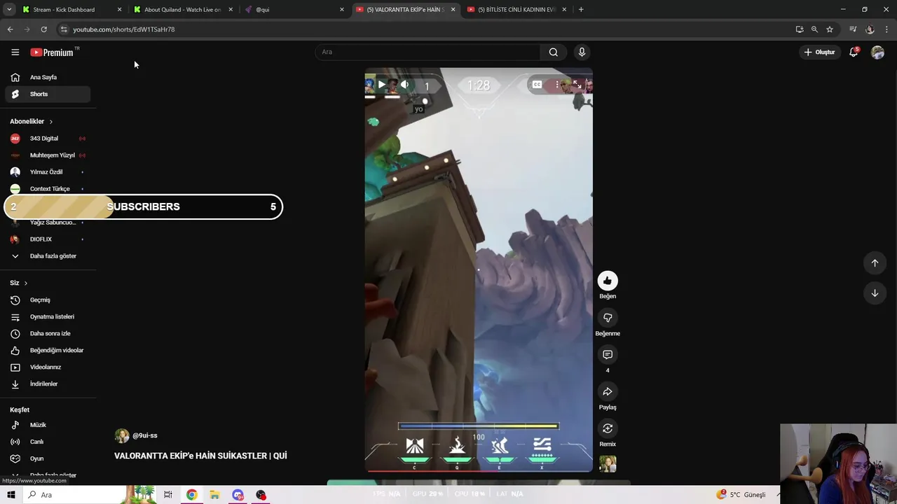This screenshot has width=897, height=504.
Task: Select Shorts in the sidebar
Action: [48, 94]
